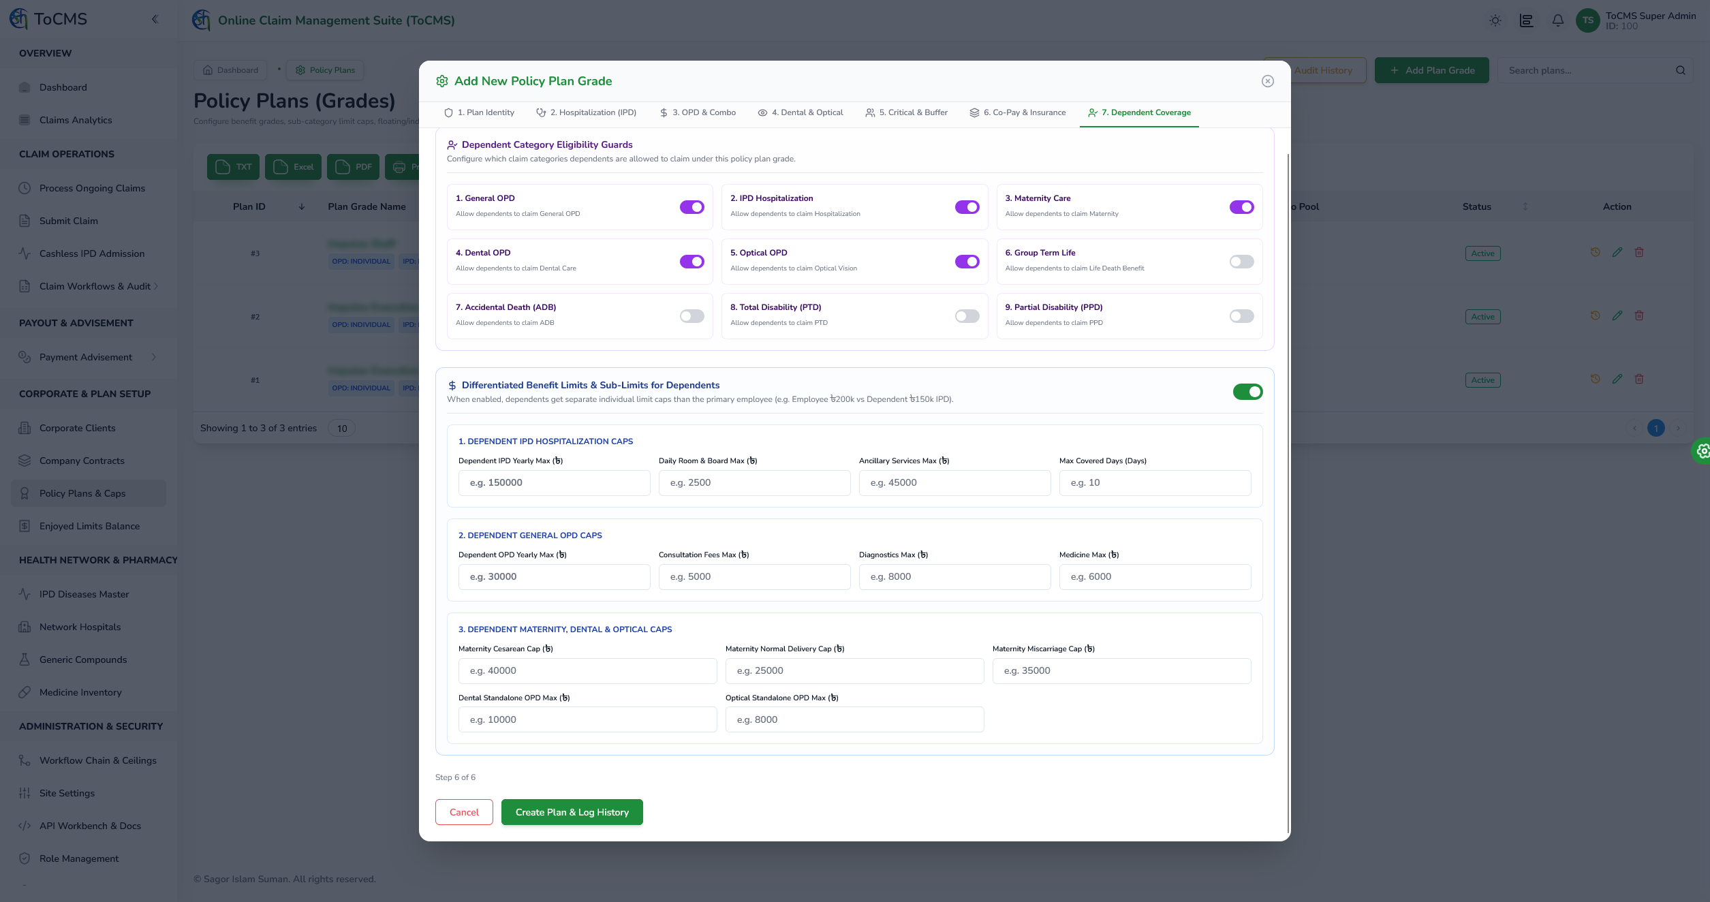Click history icon for plan #1
This screenshot has width=1710, height=902.
click(1596, 379)
